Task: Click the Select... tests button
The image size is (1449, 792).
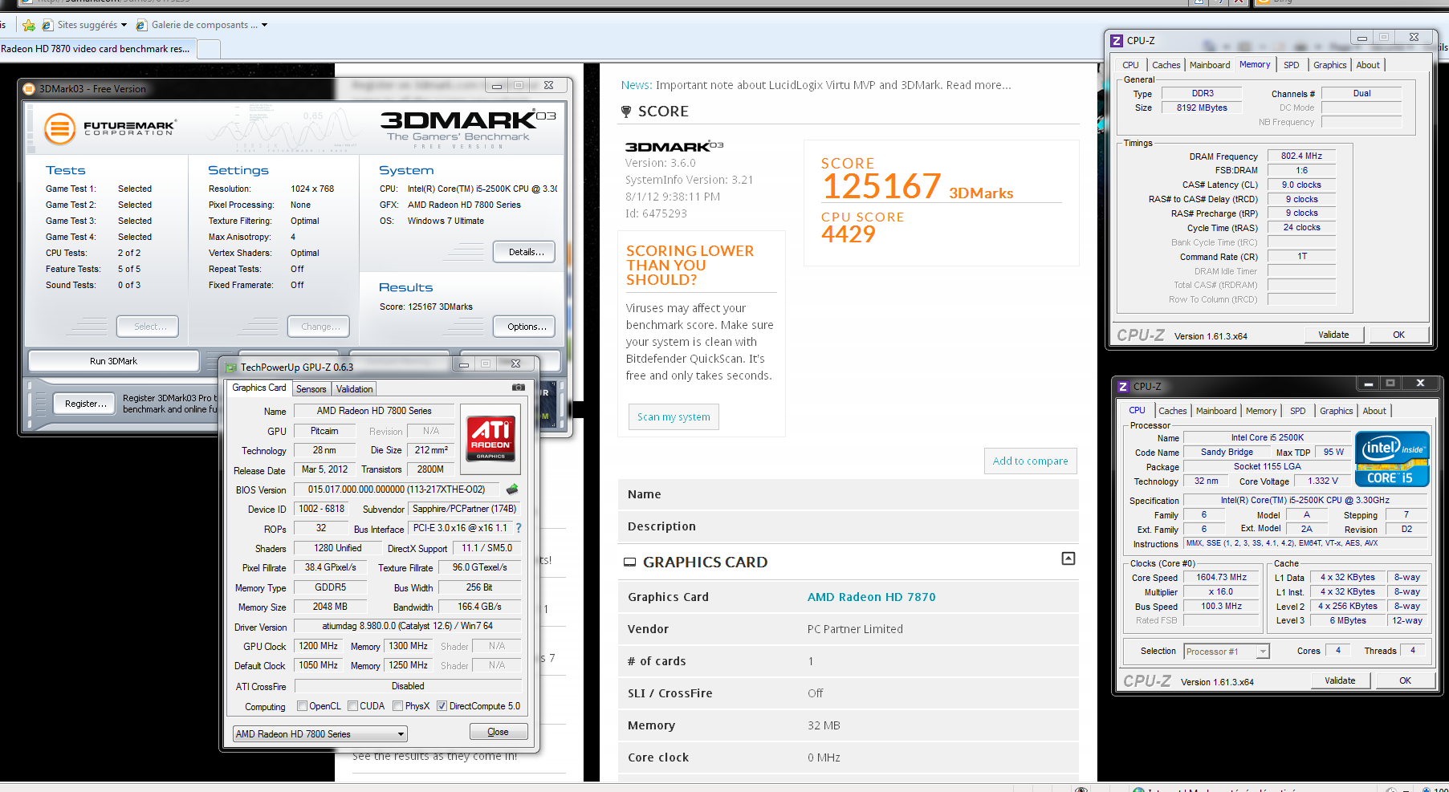Action: (x=149, y=327)
